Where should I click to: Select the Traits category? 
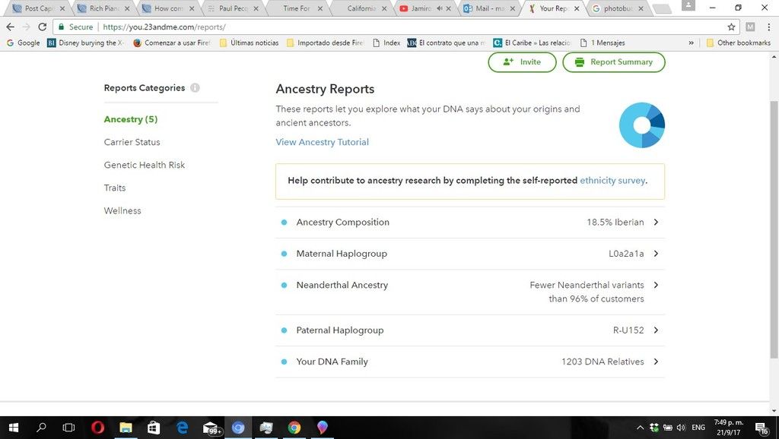pos(115,188)
